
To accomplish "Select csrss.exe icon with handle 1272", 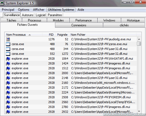I will point(8,54).
